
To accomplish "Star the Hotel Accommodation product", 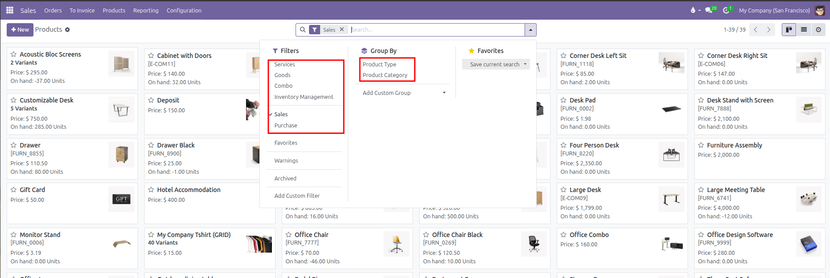I will click(x=151, y=190).
